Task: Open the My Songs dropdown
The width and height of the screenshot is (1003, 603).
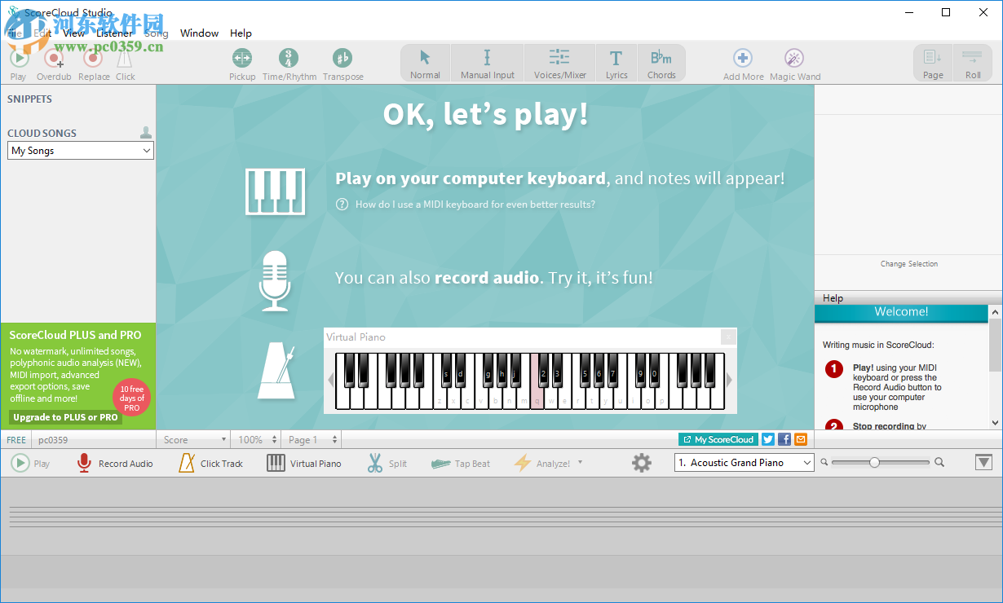Action: (x=79, y=150)
